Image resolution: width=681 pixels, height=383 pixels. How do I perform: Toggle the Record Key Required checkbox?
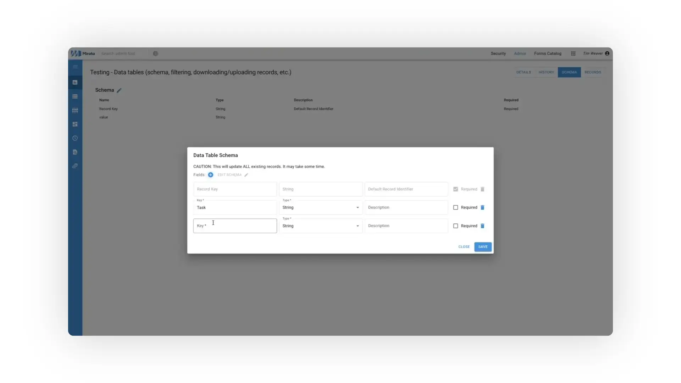(456, 189)
